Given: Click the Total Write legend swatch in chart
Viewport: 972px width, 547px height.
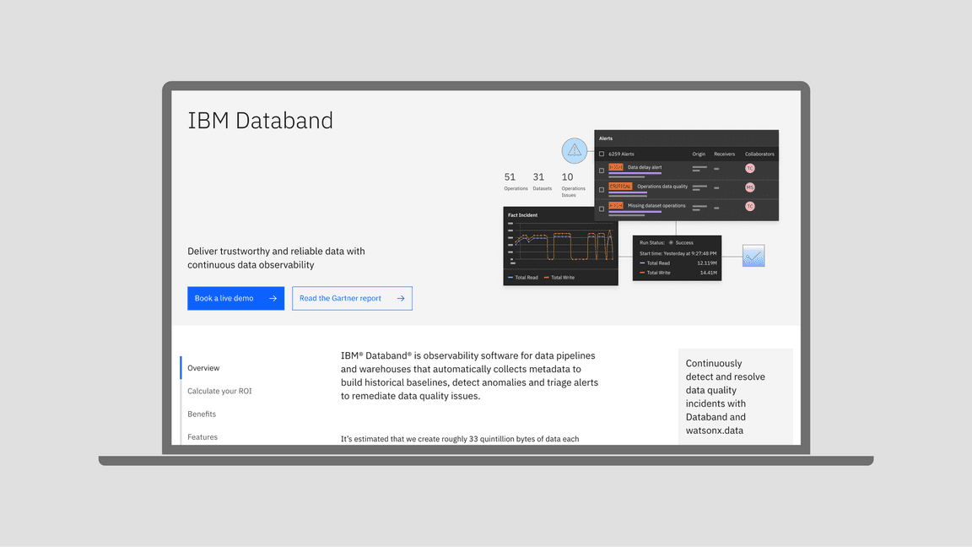Looking at the screenshot, I should pyautogui.click(x=547, y=278).
